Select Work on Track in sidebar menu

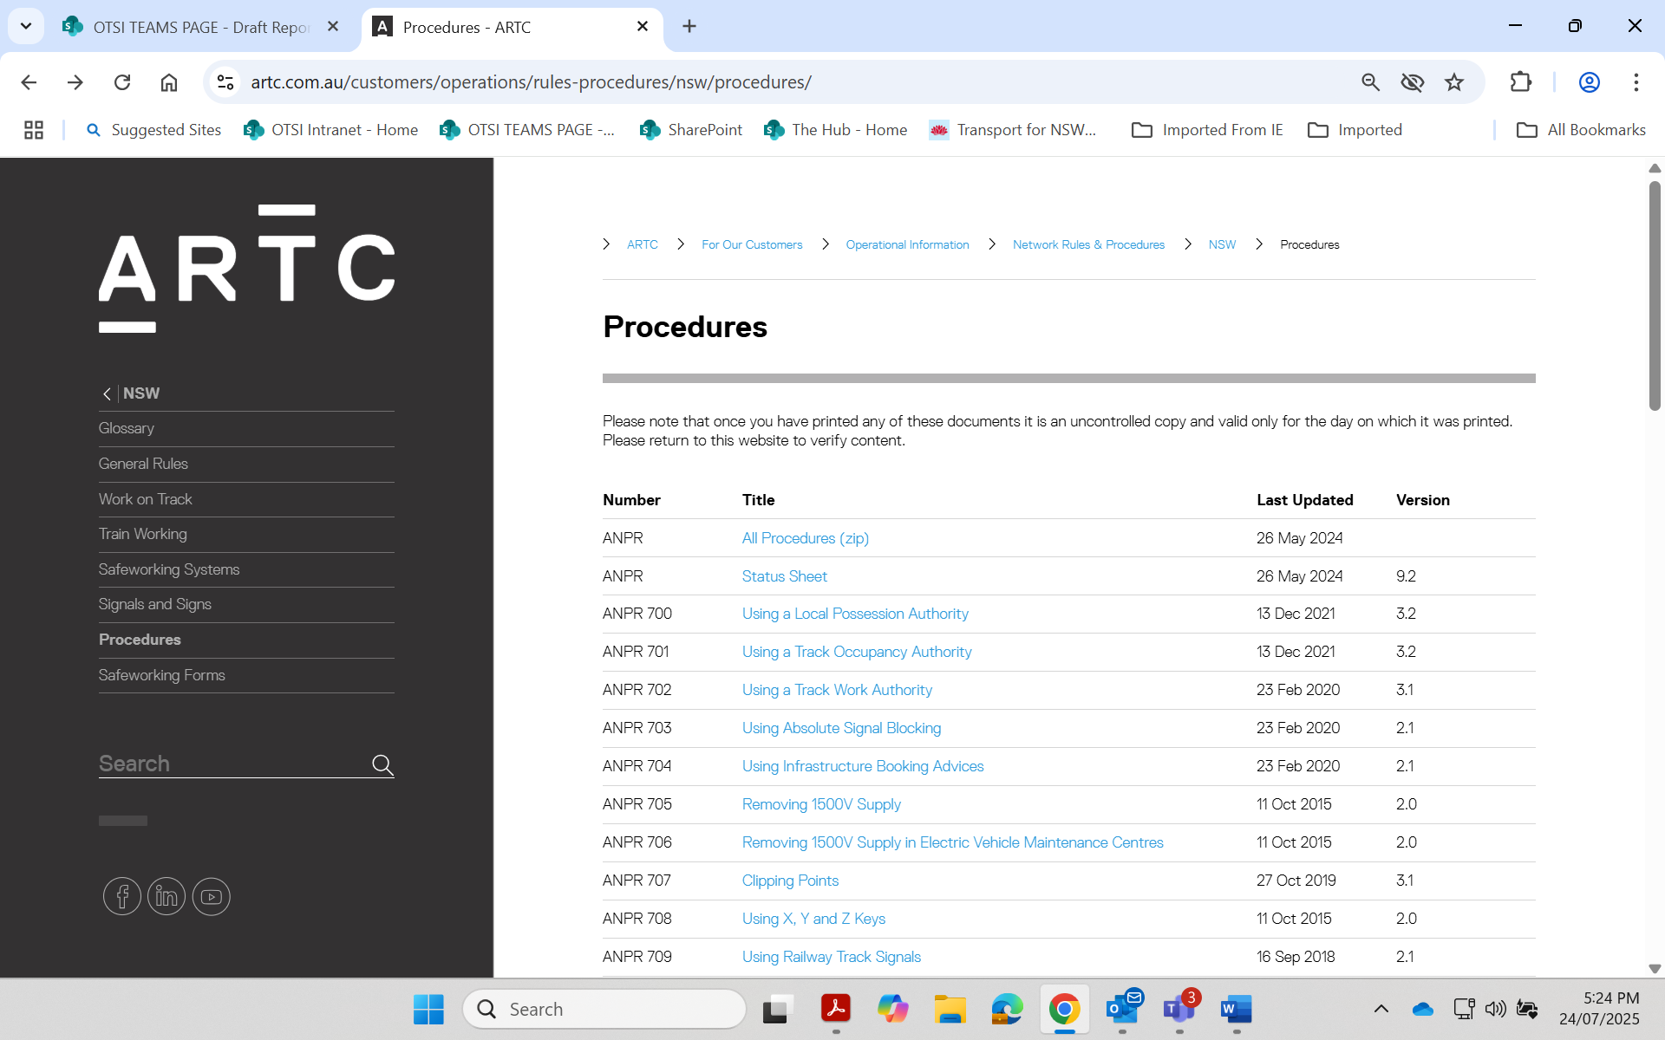(145, 499)
